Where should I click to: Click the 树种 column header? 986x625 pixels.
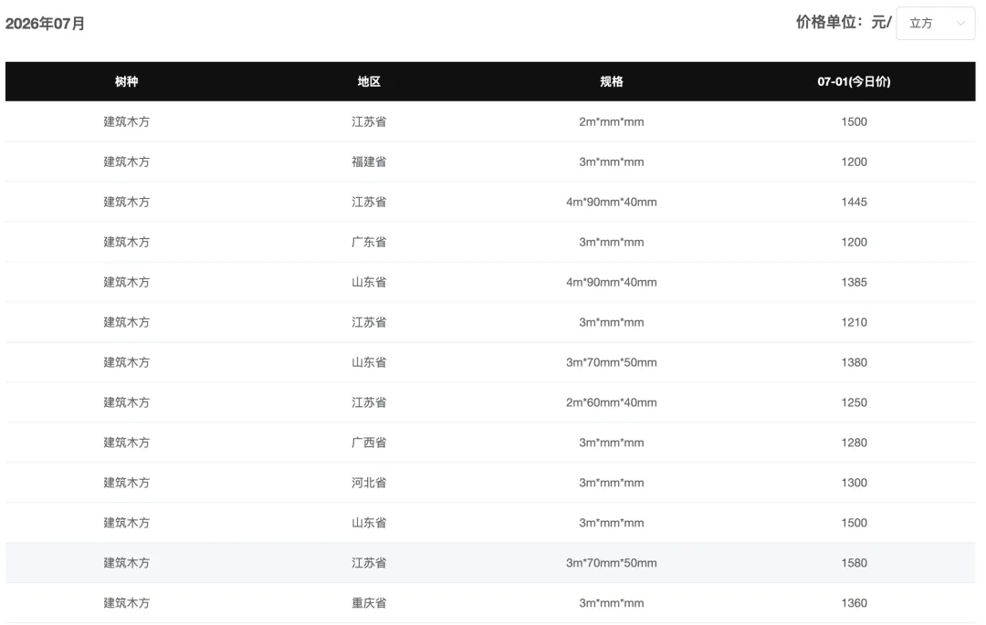[126, 81]
